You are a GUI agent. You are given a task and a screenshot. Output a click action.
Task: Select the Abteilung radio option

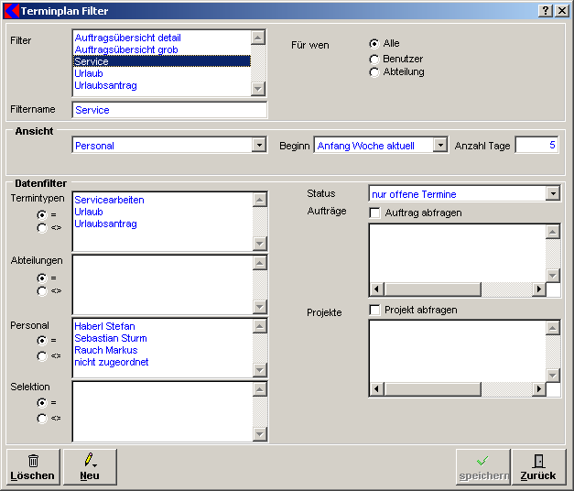point(374,72)
